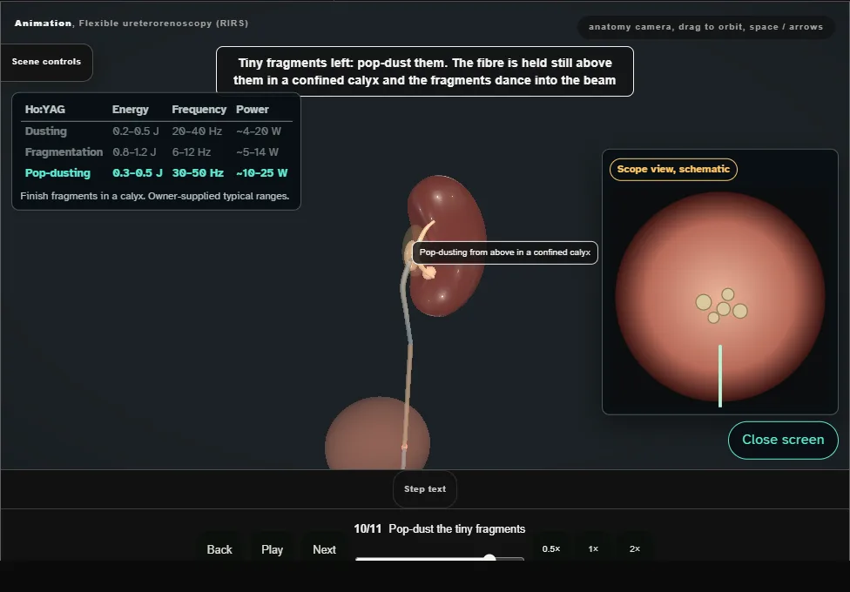Viewport: 850px width, 592px height.
Task: Play the animation
Action: pyautogui.click(x=272, y=549)
